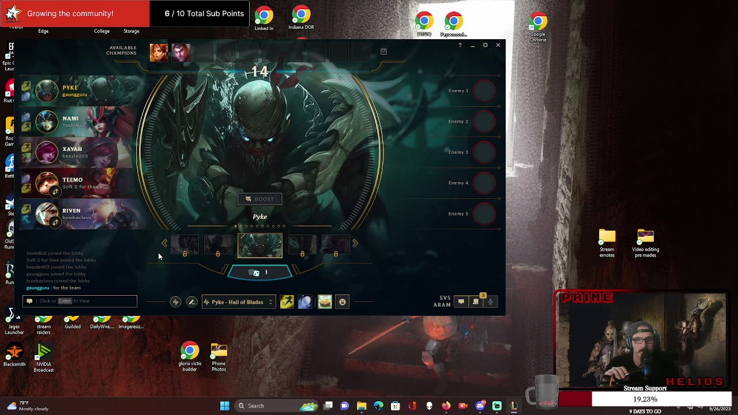
Task: Click the bench tooltip icon after champion slots
Action: pos(383,52)
